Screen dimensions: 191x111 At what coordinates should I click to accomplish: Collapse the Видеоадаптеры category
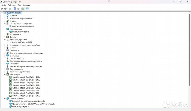pyautogui.click(x=5, y=29)
